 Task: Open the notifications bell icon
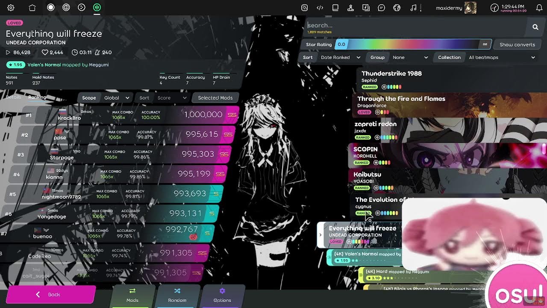pos(539,8)
